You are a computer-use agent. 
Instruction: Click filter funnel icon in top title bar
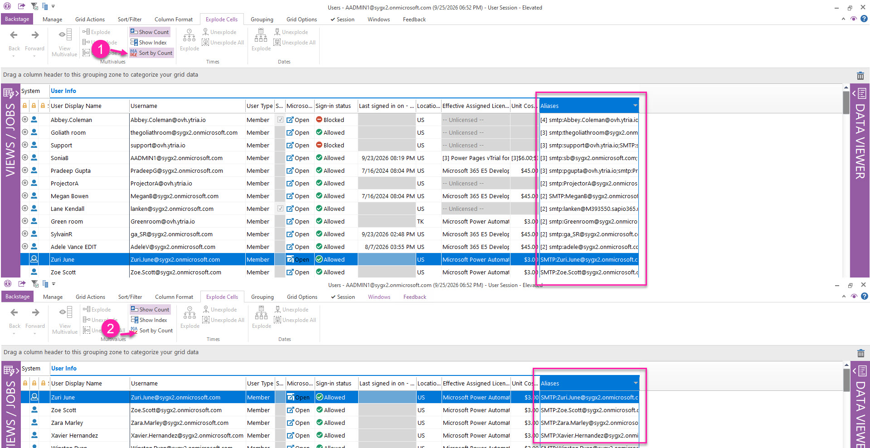(x=34, y=6)
